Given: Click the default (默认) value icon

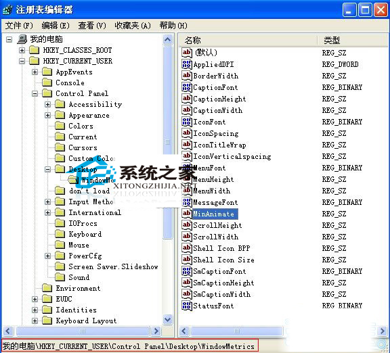Looking at the screenshot, I should tap(187, 53).
